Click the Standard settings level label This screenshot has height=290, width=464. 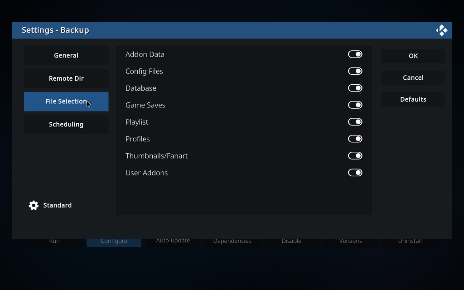coord(58,205)
